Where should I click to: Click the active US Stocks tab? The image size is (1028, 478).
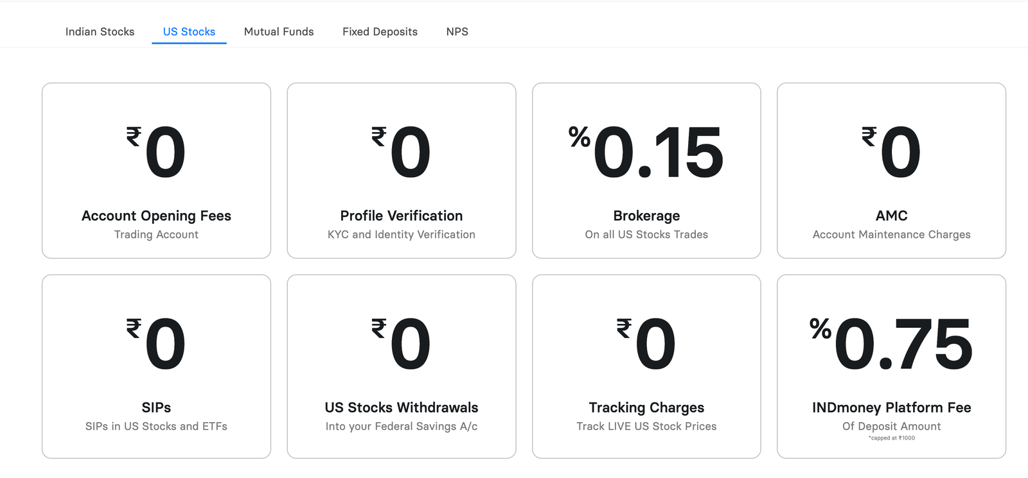coord(189,31)
